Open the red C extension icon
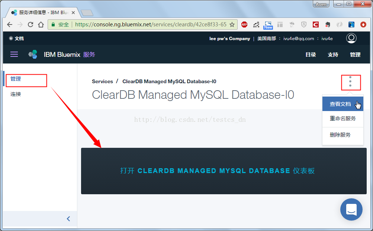Screen dimensions: 373x231 (316, 25)
